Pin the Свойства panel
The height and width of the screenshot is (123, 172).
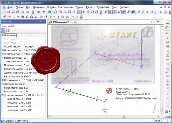pos(41,21)
